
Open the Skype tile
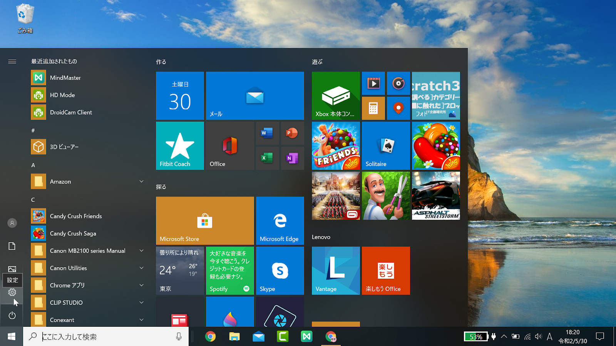[x=280, y=271]
